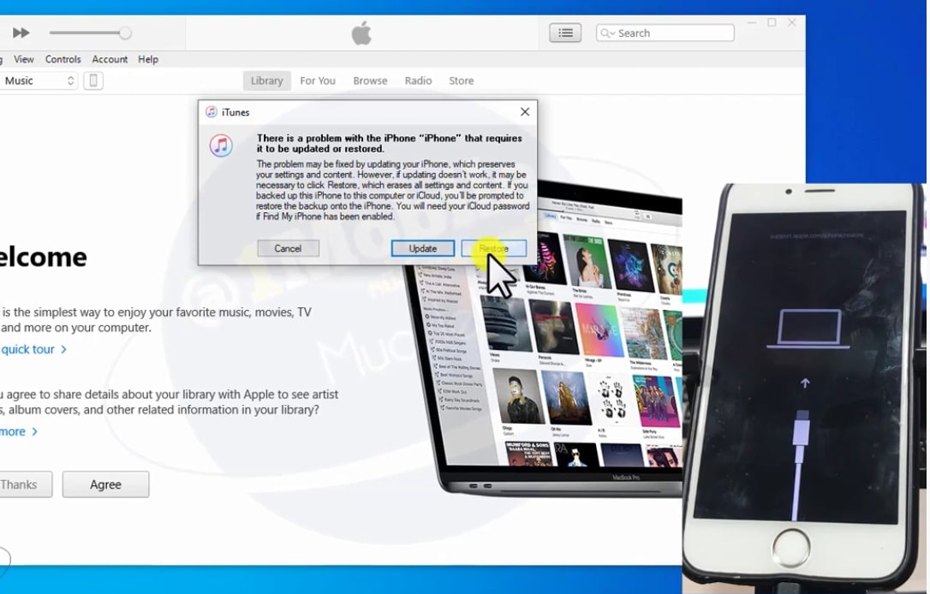930x594 pixels.
Task: Open the Controls menu
Action: coord(63,59)
